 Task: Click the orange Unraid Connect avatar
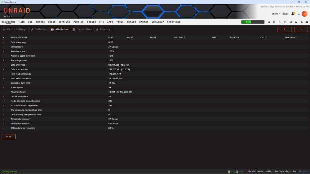[304, 14]
